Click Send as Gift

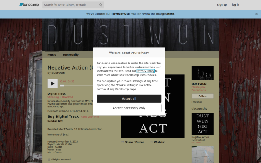[55, 121]
